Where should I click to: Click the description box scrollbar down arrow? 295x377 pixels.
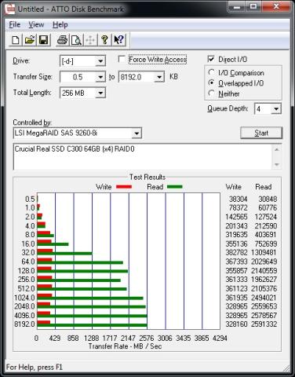tap(277, 165)
